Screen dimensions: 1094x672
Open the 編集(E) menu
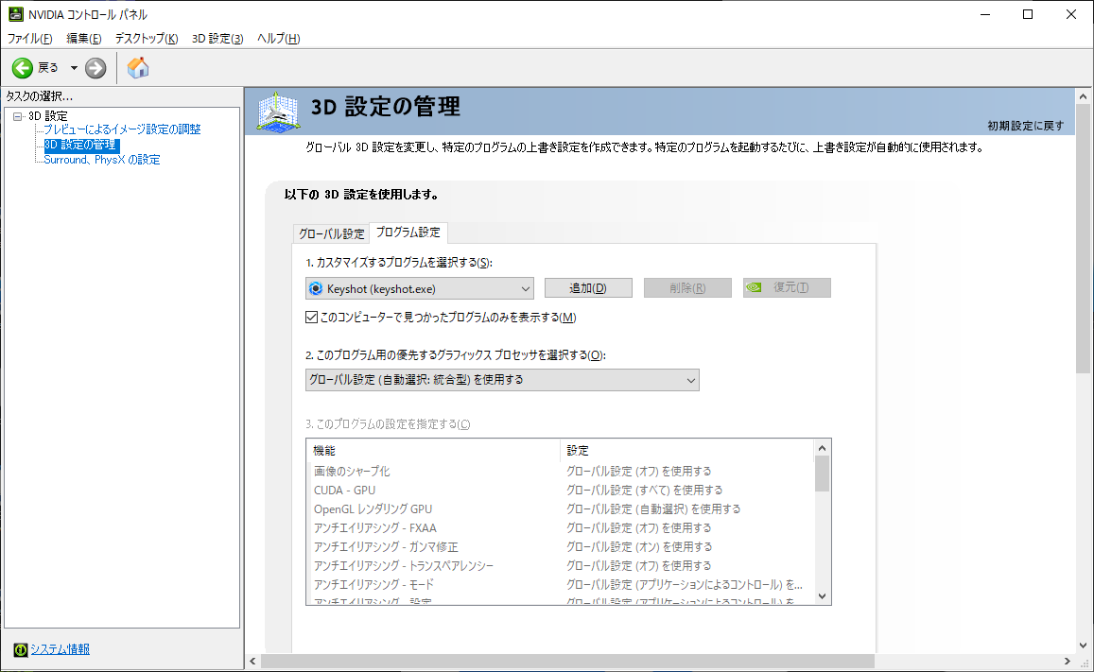[x=84, y=39]
